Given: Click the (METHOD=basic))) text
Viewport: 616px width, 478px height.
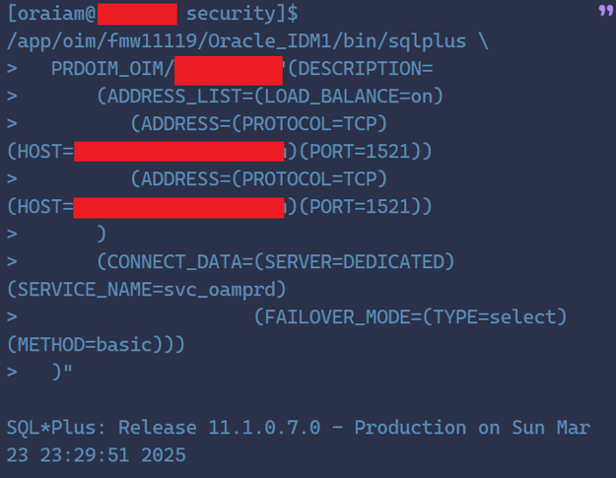Looking at the screenshot, I should (x=96, y=345).
